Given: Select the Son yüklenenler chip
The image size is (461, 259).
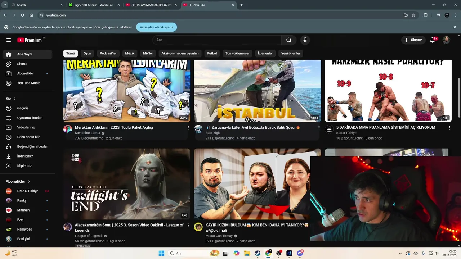Looking at the screenshot, I should [237, 53].
